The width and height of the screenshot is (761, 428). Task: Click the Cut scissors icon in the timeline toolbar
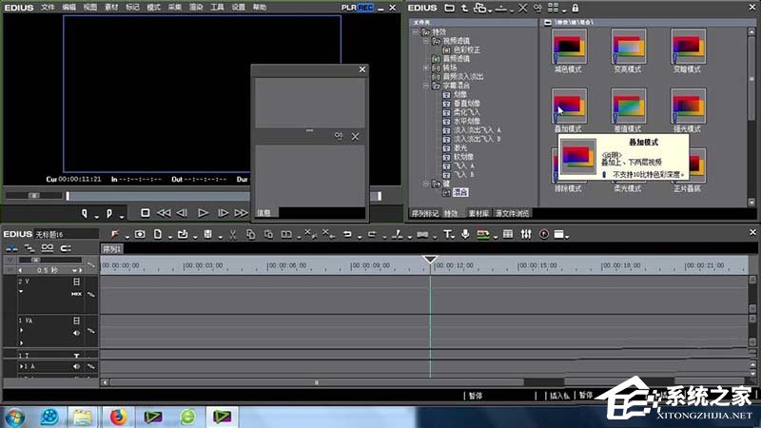(230, 234)
